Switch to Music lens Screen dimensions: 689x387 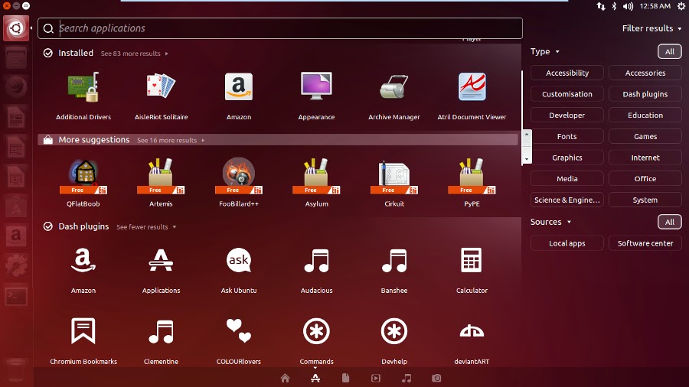click(x=407, y=378)
